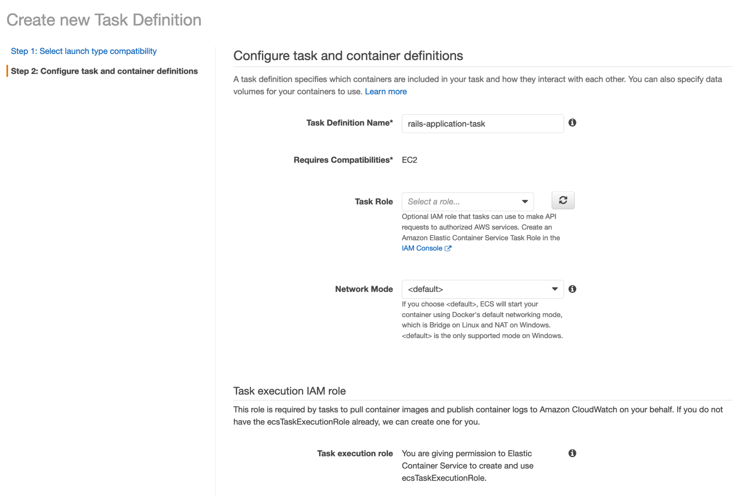Click inside the rails-application-task text box
Viewport: 741px width, 495px height.
coord(482,123)
